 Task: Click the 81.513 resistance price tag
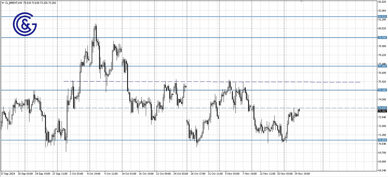[x=382, y=17]
